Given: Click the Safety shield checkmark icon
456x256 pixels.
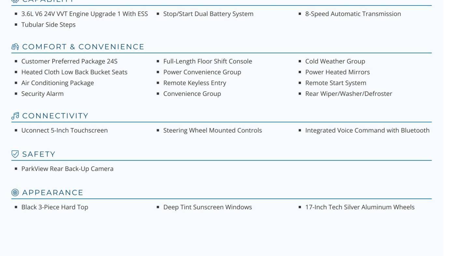Looking at the screenshot, I should [15, 154].
